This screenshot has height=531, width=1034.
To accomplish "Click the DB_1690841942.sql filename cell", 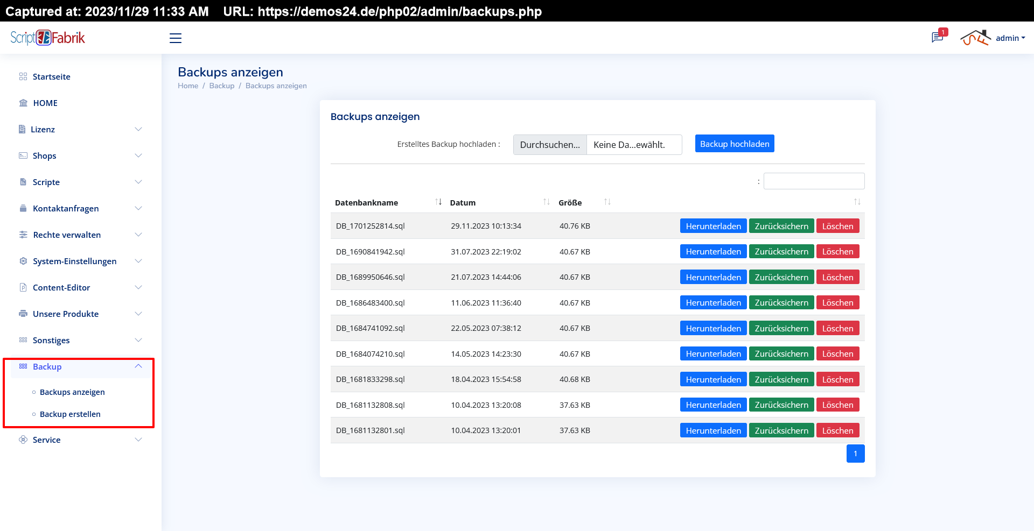I will click(x=371, y=251).
